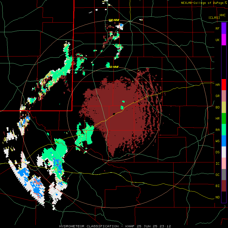
Task: Click the GR legend label text
Action: click(218, 96)
